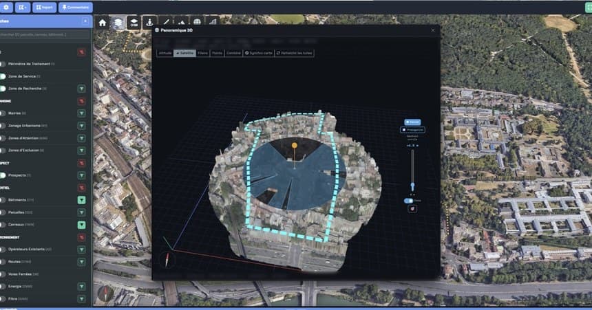592x310 pixels.
Task: Click the blue vertical slider handle
Action: [412, 186]
